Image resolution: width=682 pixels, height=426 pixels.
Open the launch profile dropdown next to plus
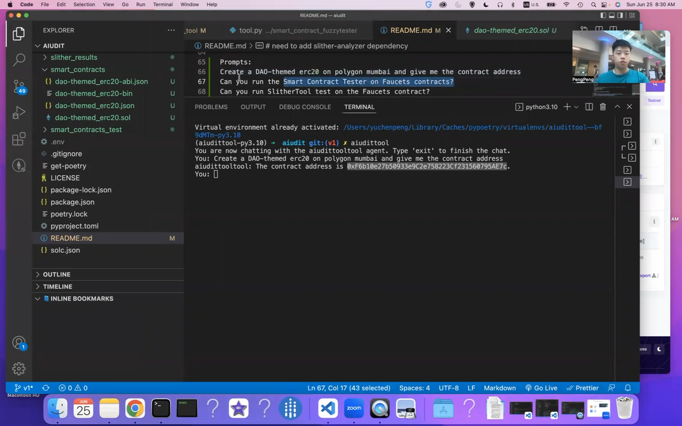[x=576, y=107]
